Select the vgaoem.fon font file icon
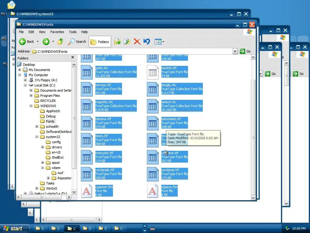310x233 pixels. click(87, 191)
